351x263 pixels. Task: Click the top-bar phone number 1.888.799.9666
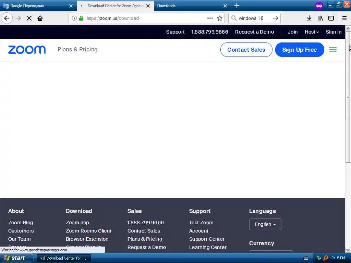(209, 32)
